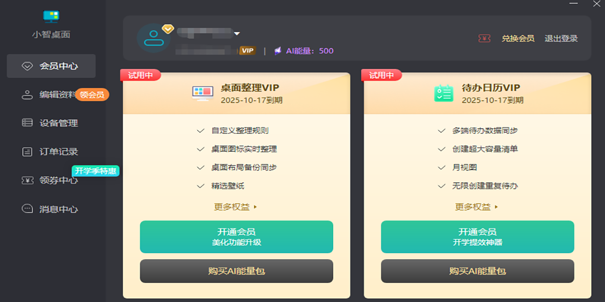Viewport: 605px width, 302px height.
Task: Click the user profile avatar icon
Action: click(x=153, y=38)
